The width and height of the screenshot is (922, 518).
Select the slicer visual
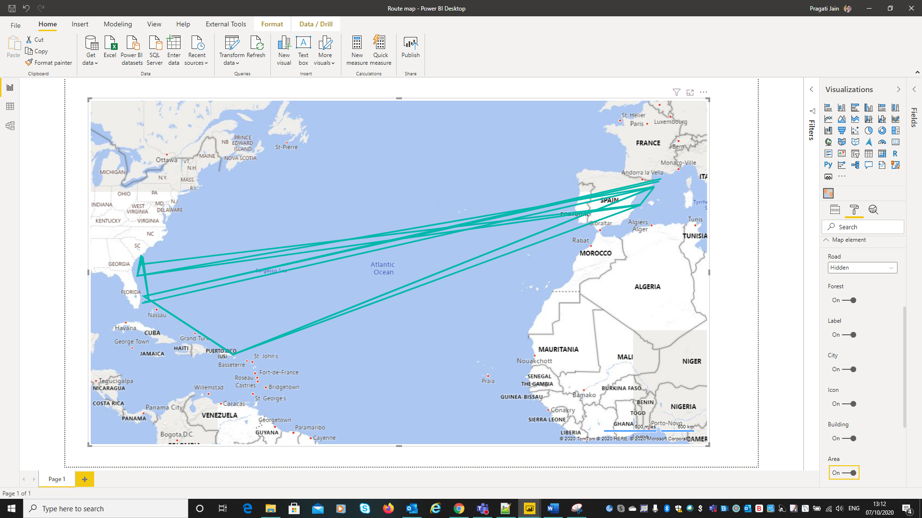point(855,153)
